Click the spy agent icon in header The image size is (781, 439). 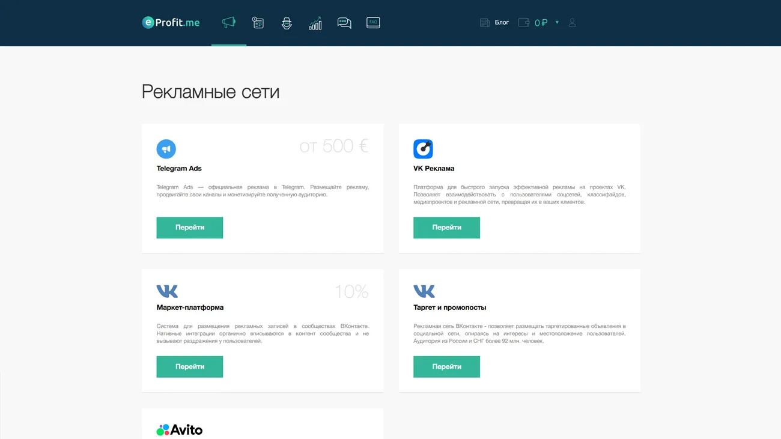(x=287, y=23)
